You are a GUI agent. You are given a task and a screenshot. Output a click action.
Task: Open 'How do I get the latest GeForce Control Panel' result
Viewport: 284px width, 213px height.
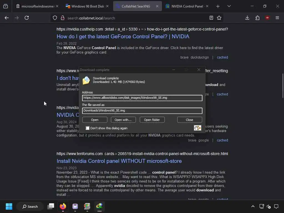click(x=123, y=36)
